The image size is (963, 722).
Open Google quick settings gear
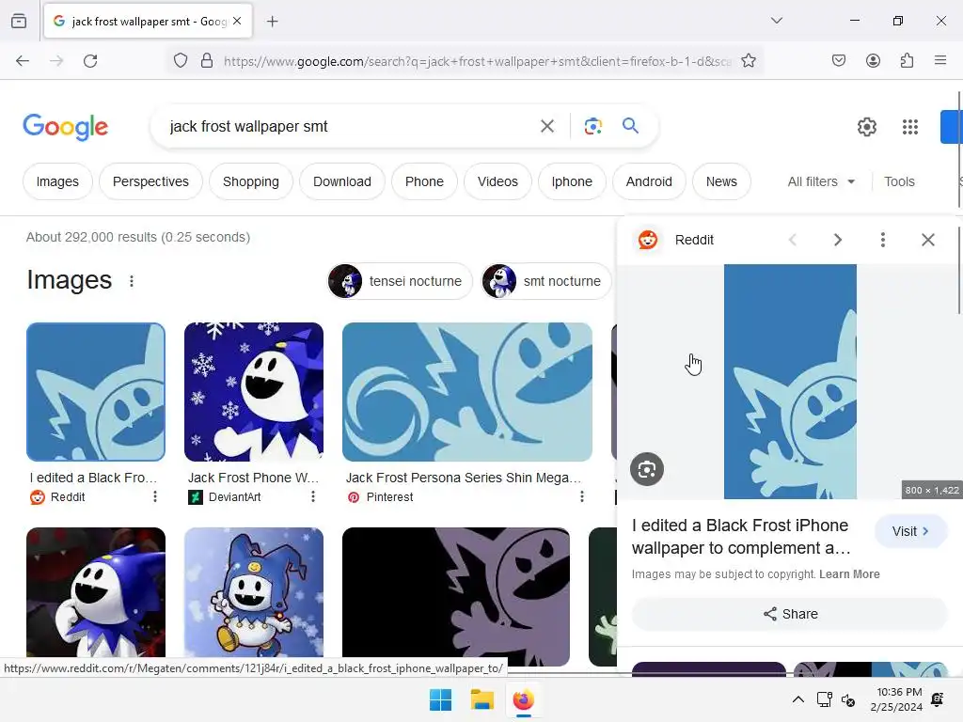click(x=866, y=127)
